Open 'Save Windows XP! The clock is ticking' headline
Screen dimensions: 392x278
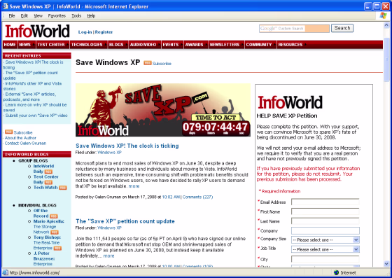(127, 146)
